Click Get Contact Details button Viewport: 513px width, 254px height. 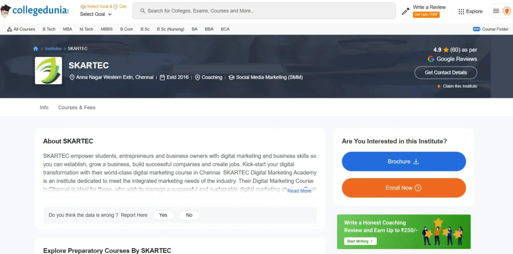[445, 73]
